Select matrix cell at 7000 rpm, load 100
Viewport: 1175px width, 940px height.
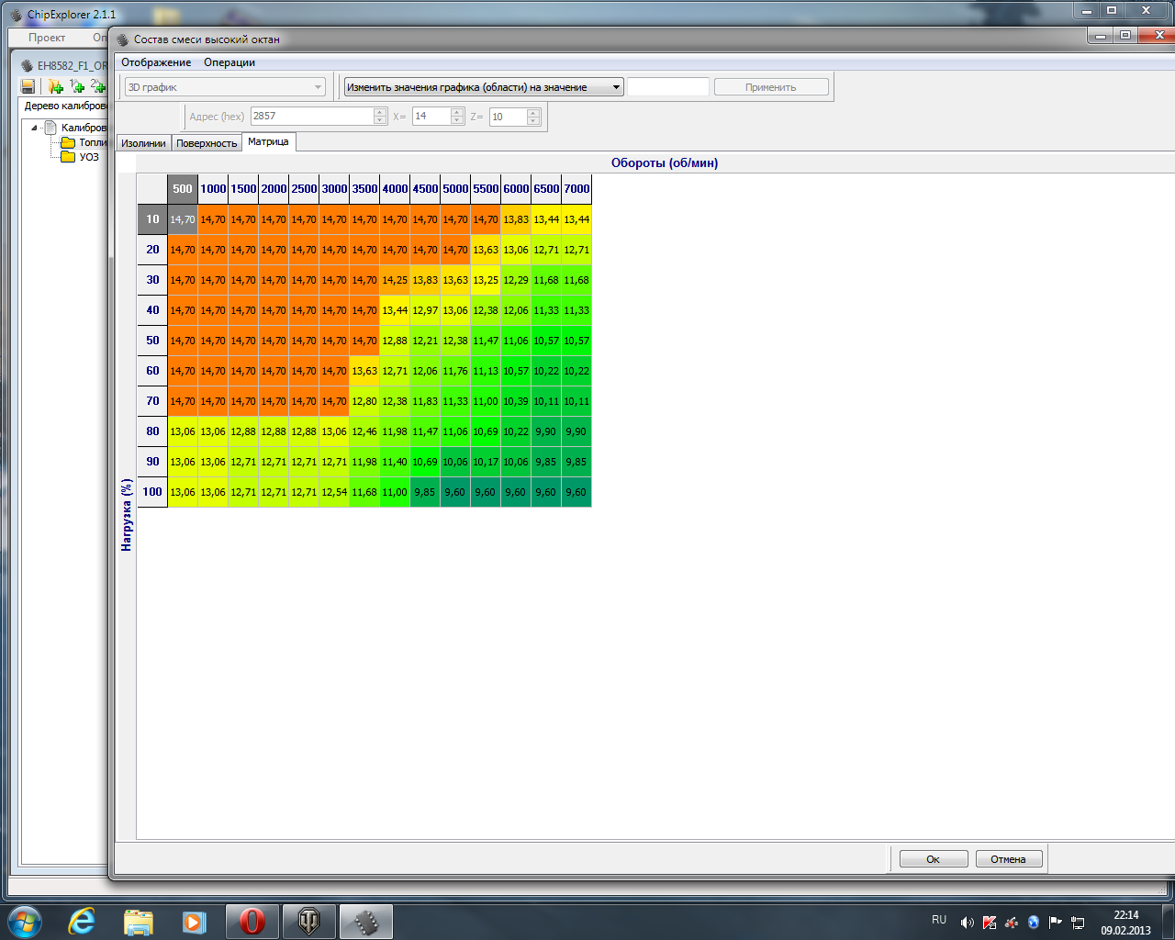pos(576,492)
